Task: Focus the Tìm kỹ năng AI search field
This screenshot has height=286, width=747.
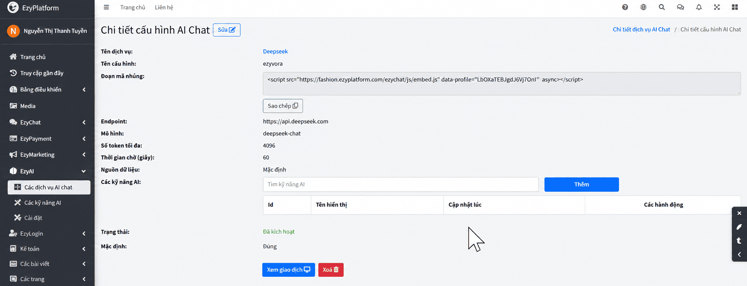Action: tap(401, 184)
